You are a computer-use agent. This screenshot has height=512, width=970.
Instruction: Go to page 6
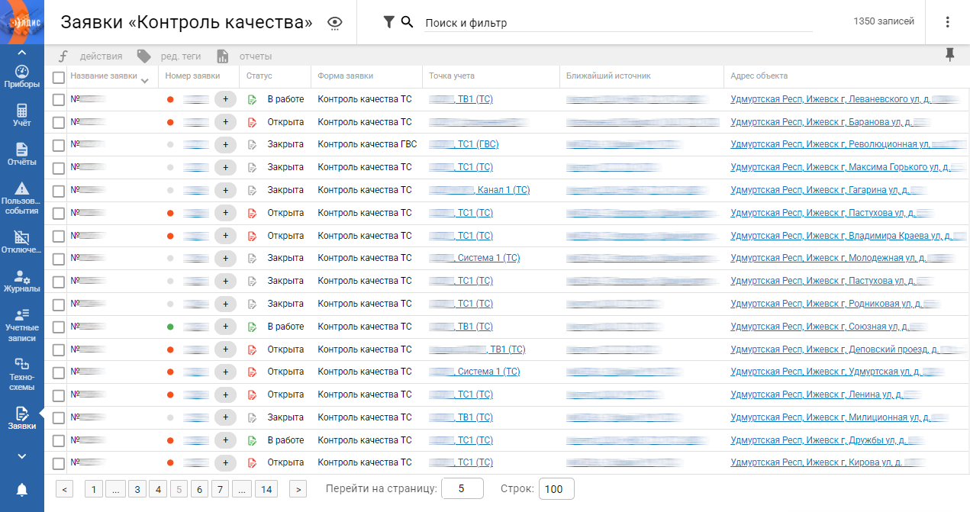[x=199, y=489]
